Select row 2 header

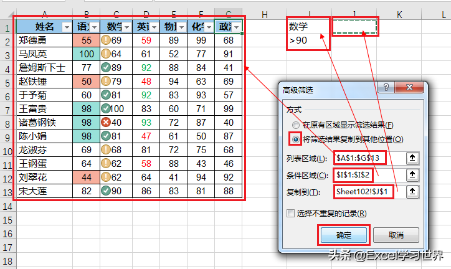click(7, 42)
